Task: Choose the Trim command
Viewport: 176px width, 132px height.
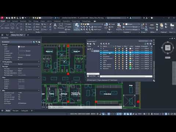Action: pos(44,24)
